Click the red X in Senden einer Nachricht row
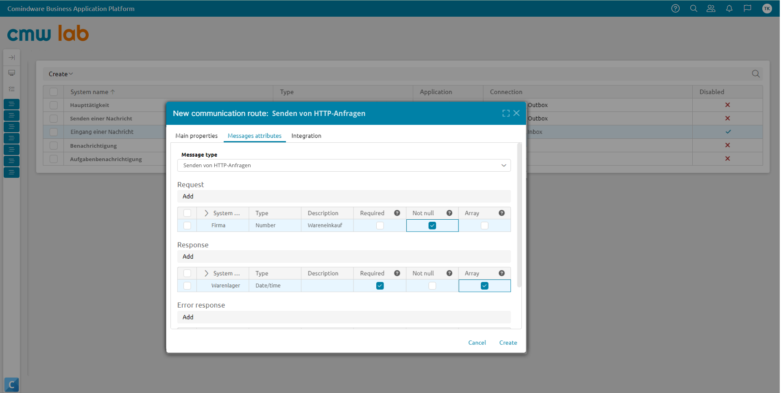 [x=728, y=118]
